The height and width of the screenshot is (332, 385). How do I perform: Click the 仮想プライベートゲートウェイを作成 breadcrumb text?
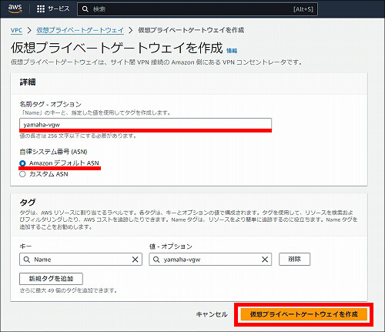(191, 30)
